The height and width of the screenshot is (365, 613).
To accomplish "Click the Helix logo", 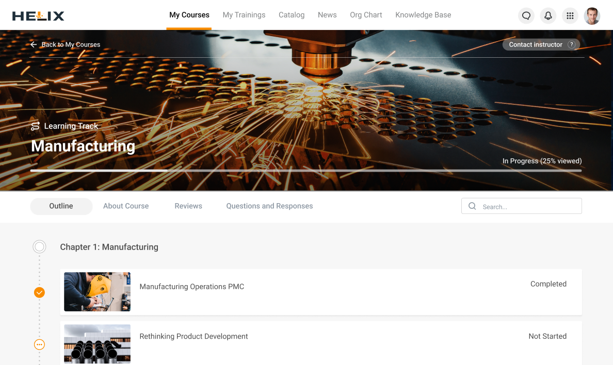I will (38, 15).
